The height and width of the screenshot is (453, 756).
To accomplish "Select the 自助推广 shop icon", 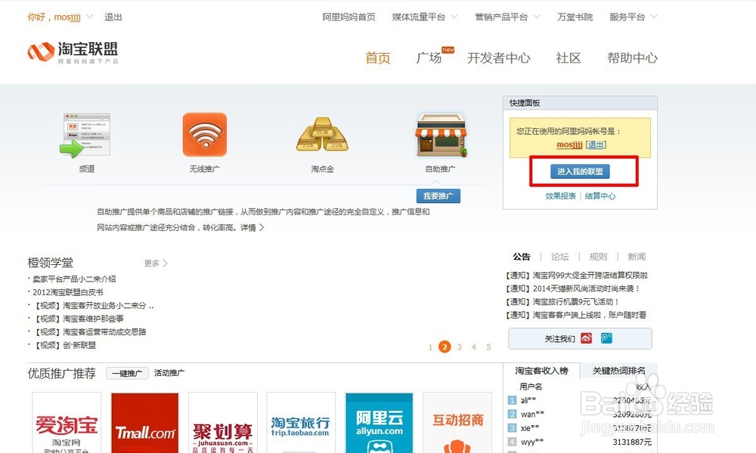I will coord(441,135).
